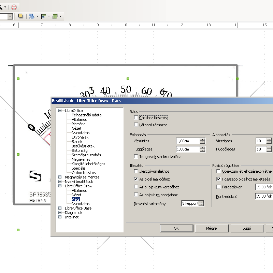Screen dimensions: 273x273
Task: Open the Alignment icon's dropdown arrow
Action: [x=49, y=16]
